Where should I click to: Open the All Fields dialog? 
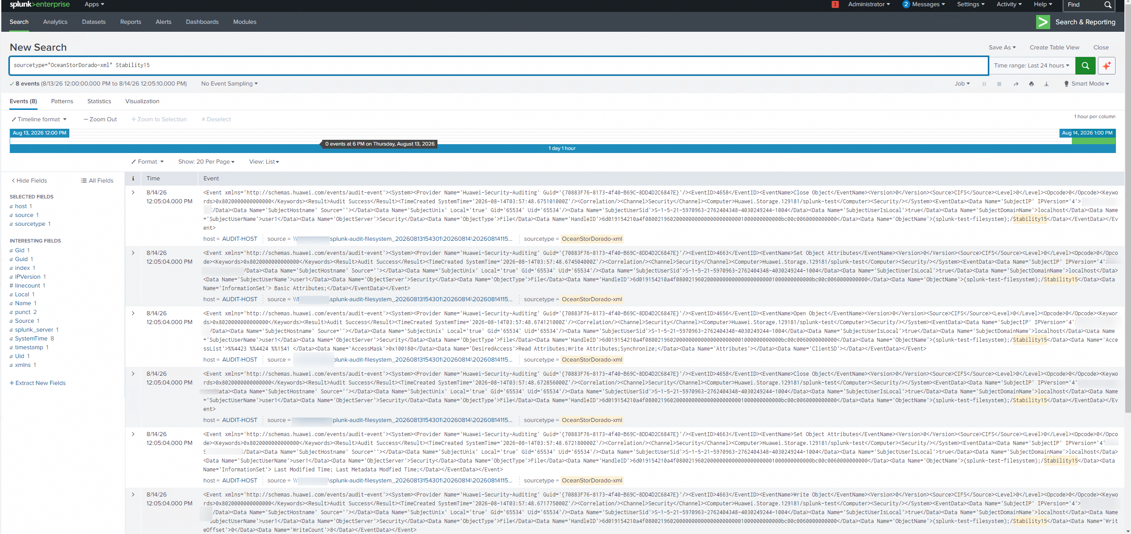97,181
